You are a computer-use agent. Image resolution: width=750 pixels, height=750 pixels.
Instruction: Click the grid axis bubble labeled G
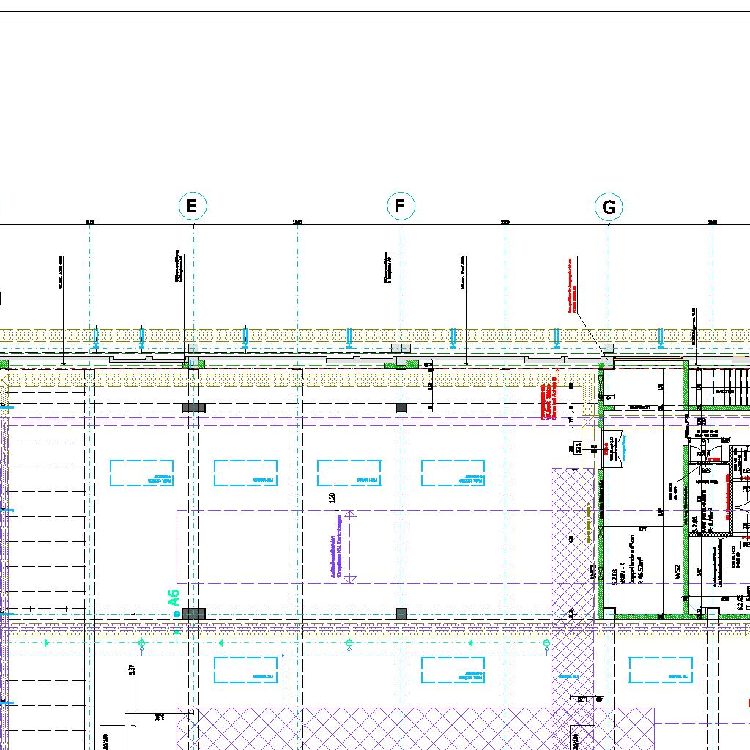click(x=609, y=207)
